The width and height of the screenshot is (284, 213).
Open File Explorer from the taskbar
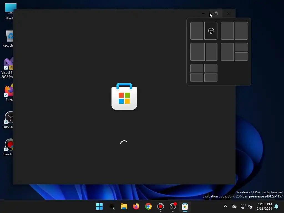[x=124, y=206]
